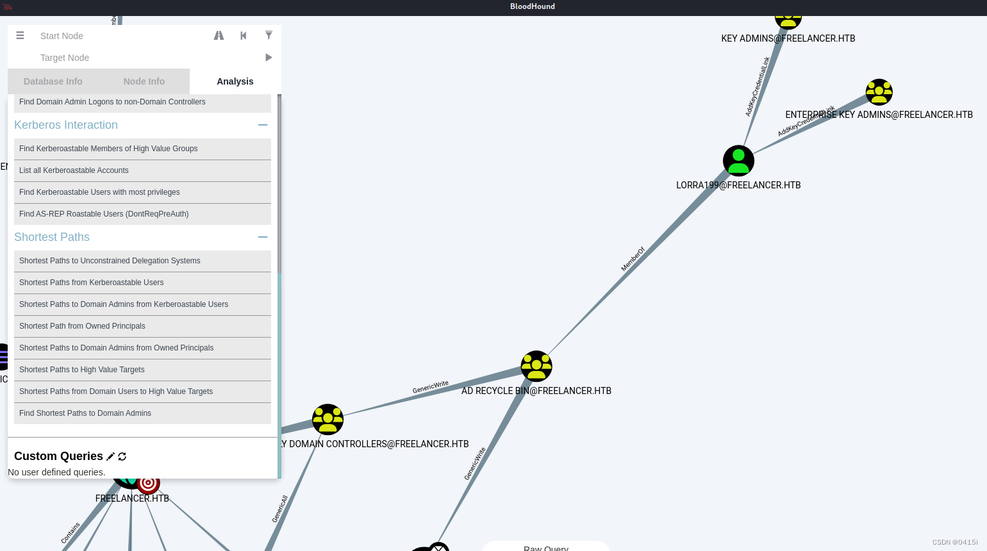Focus the Start Node search field
Viewport: 987px width, 551px height.
(x=122, y=36)
